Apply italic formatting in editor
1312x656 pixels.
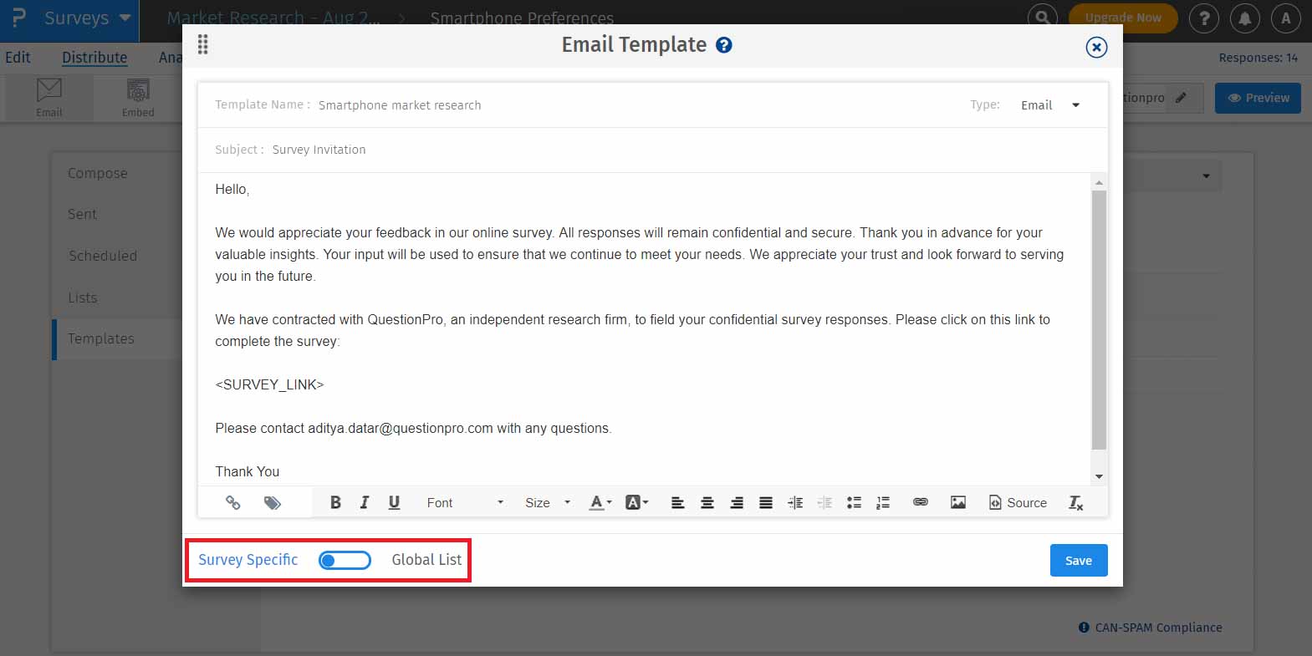point(365,502)
